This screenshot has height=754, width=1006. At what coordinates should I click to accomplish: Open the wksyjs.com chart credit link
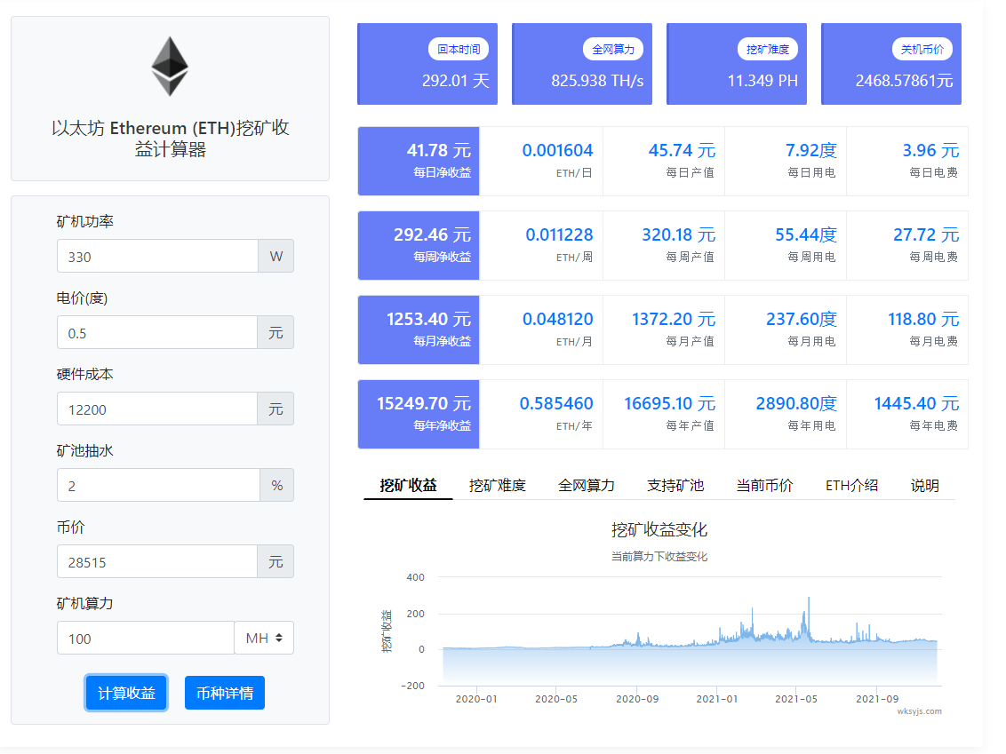pos(920,711)
